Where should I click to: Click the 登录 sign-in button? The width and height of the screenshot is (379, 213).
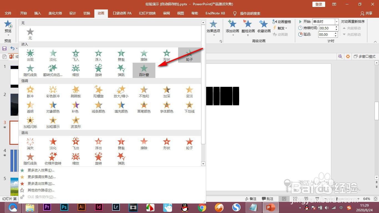coord(319,4)
